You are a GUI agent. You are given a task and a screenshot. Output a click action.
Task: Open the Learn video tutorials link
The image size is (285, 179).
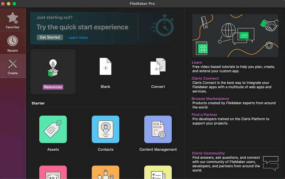coord(197,63)
